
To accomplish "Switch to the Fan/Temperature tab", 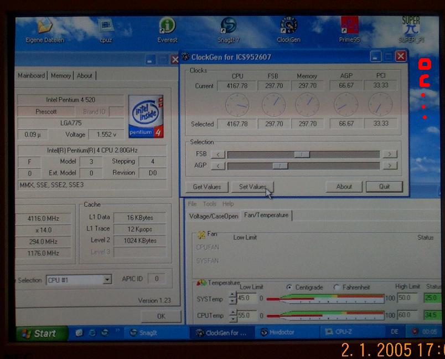I will (x=266, y=215).
